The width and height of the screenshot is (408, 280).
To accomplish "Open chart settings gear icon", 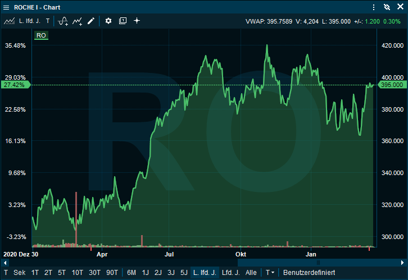I will pos(108,21).
